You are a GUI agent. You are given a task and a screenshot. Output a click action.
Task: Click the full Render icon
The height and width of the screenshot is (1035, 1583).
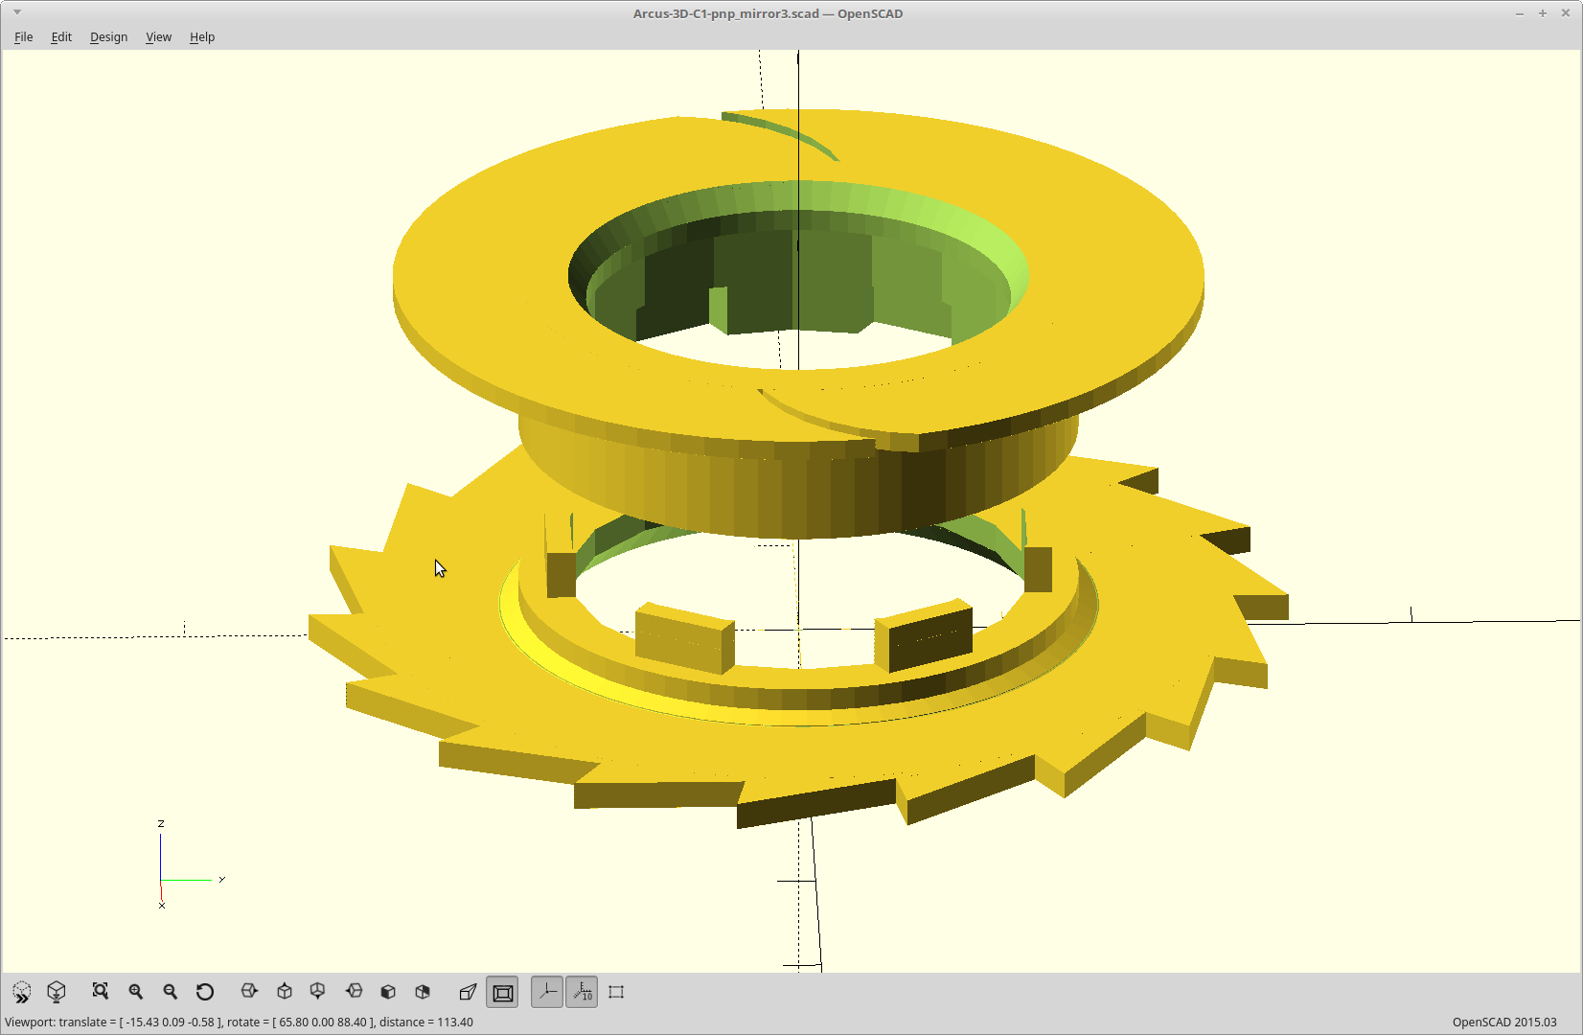57,992
